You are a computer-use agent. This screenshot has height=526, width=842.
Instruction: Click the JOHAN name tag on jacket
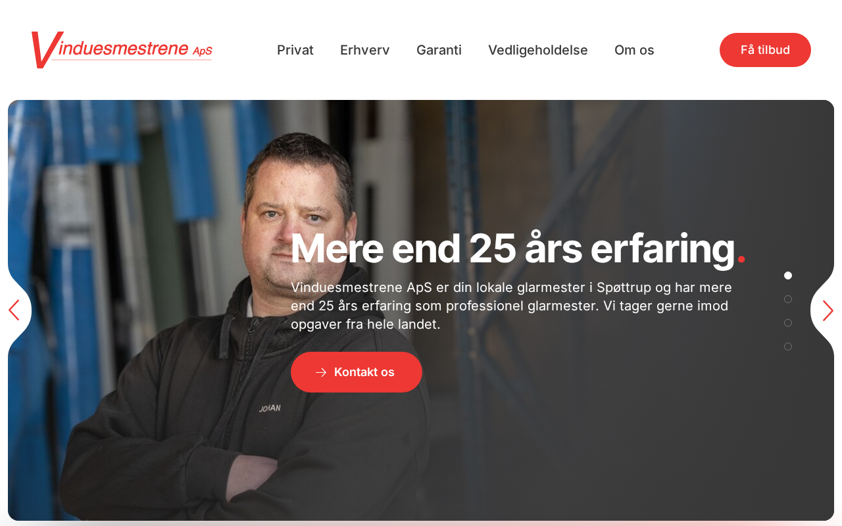click(270, 408)
